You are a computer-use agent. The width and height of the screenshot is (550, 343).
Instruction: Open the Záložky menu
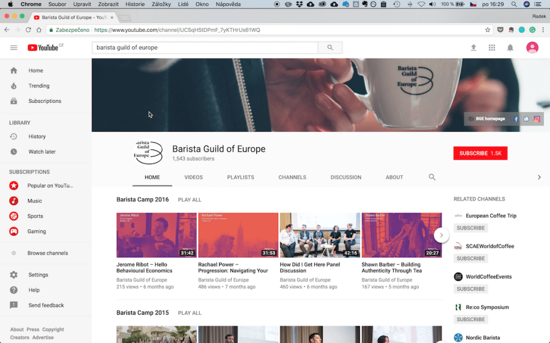click(161, 4)
